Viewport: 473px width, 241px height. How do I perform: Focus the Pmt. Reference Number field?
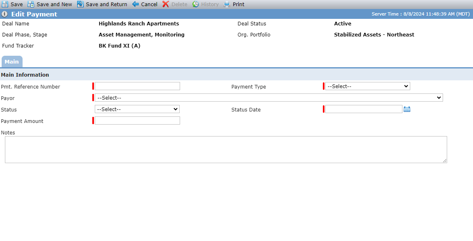pos(137,86)
